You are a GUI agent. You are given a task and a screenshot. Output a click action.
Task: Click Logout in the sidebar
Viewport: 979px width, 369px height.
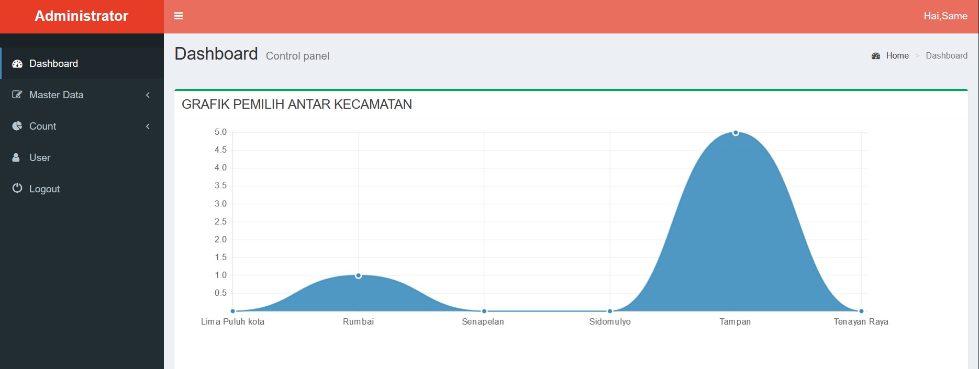point(44,189)
